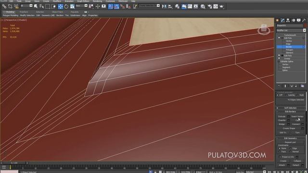
Task: Open the Material Editor
Action: (203, 6)
